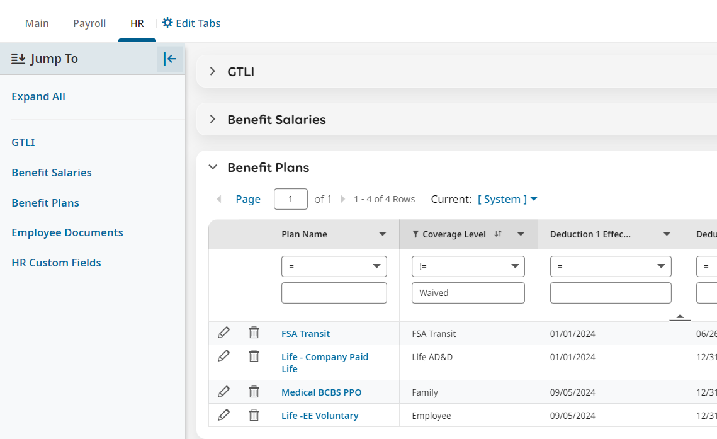Collapse the filter row using up arrow
The image size is (717, 439).
coord(680,317)
